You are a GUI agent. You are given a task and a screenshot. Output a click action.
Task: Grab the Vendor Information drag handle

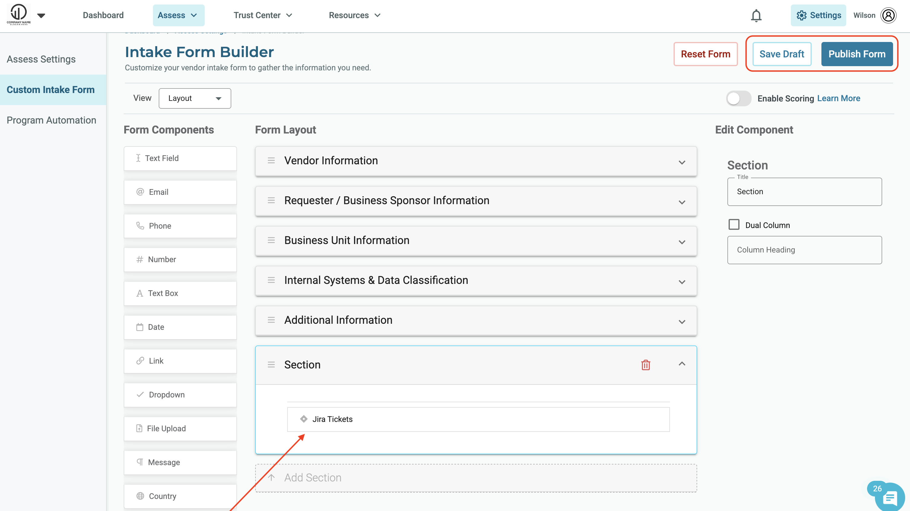[271, 161]
